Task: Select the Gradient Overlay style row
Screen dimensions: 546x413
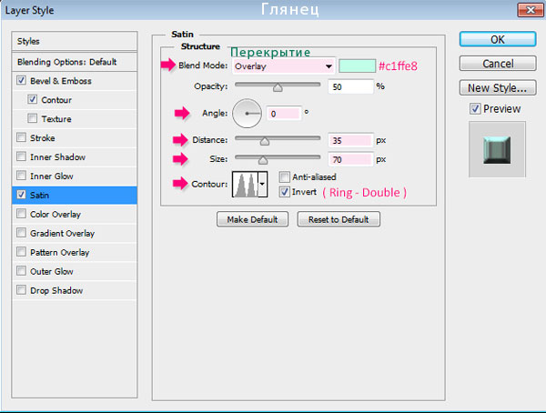Action: click(x=75, y=233)
